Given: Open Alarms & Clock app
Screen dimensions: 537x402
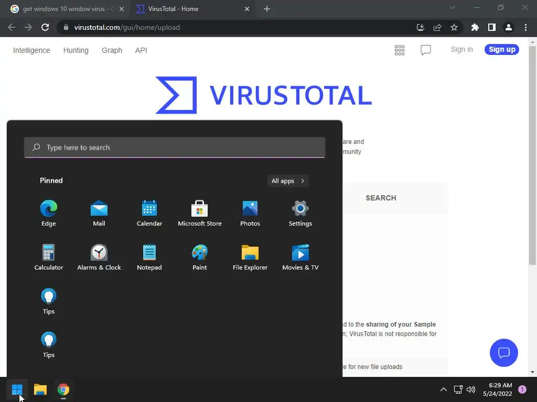Looking at the screenshot, I should [x=99, y=258].
